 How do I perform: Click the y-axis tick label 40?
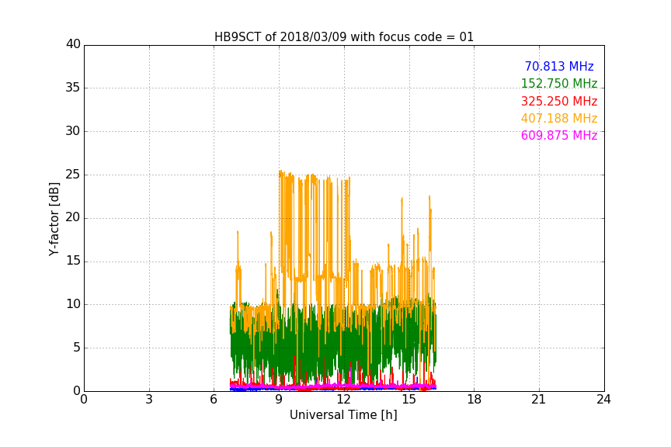tap(73, 44)
